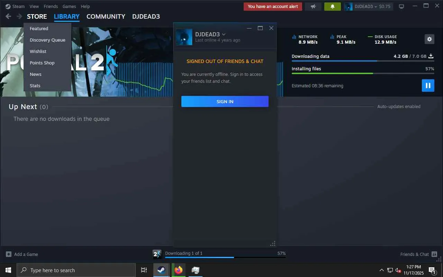Click the muted volume tray icon
The image size is (443, 277).
[398, 270]
